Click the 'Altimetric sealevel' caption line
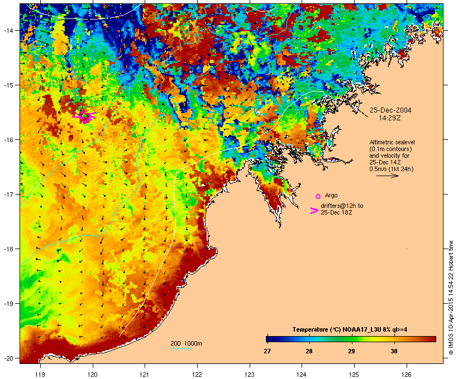Viewport: 458px width, 379px height. click(x=392, y=142)
